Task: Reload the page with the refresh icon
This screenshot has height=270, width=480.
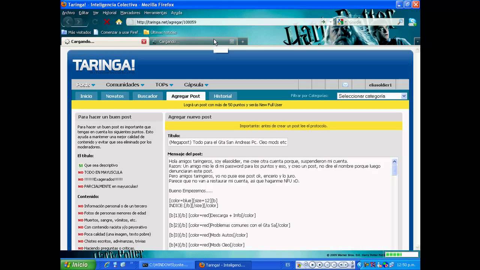Action: click(x=95, y=22)
